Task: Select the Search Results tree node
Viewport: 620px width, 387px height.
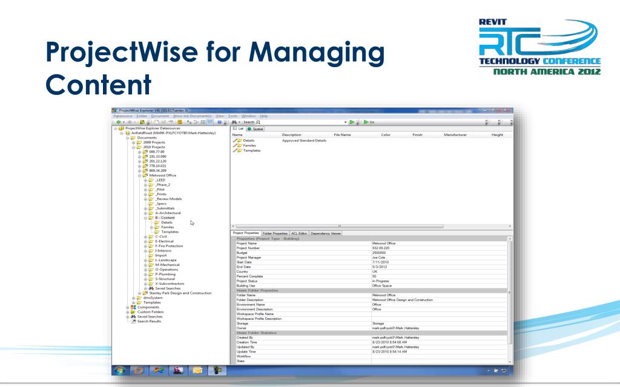Action: [149, 322]
